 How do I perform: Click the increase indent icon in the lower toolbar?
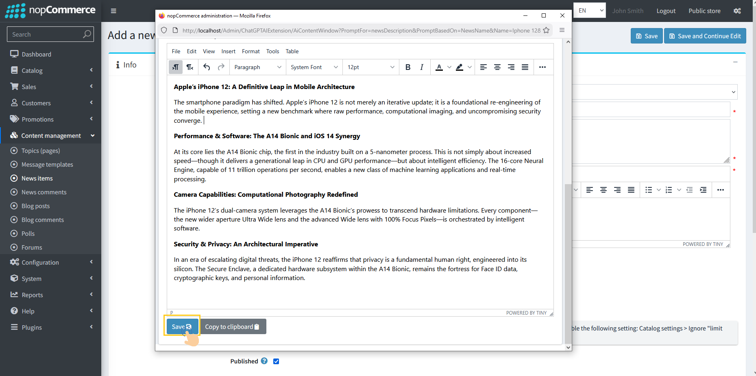703,190
